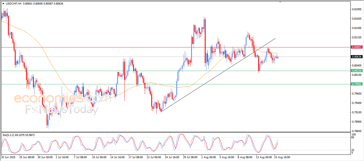Image resolution: width=364 pixels, height=161 pixels.
Task: Click the 22 Jul 00:00 time label
Action: pyautogui.click(x=154, y=157)
